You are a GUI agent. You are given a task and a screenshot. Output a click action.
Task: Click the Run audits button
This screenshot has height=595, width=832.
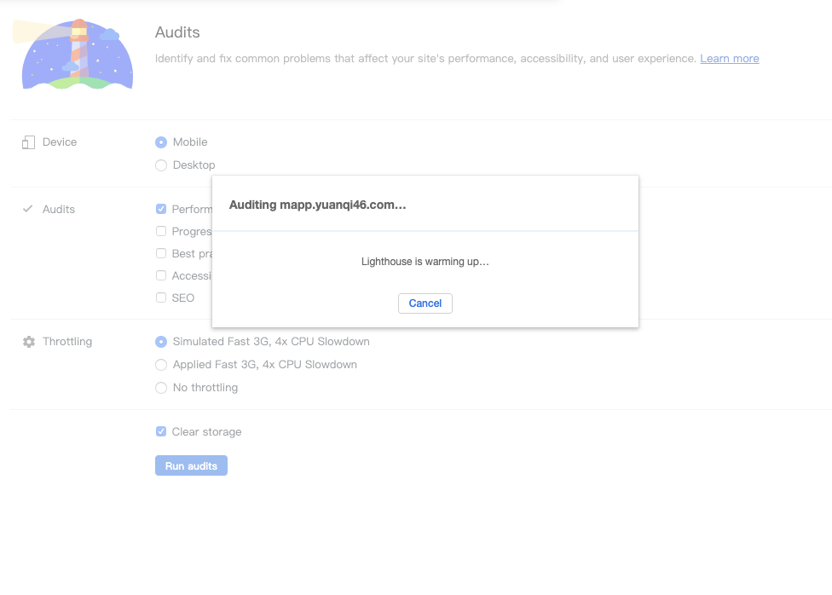click(191, 465)
